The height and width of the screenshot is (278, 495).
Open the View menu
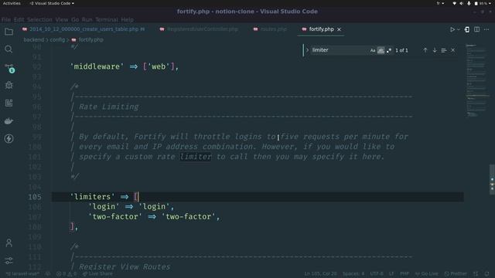tap(62, 19)
